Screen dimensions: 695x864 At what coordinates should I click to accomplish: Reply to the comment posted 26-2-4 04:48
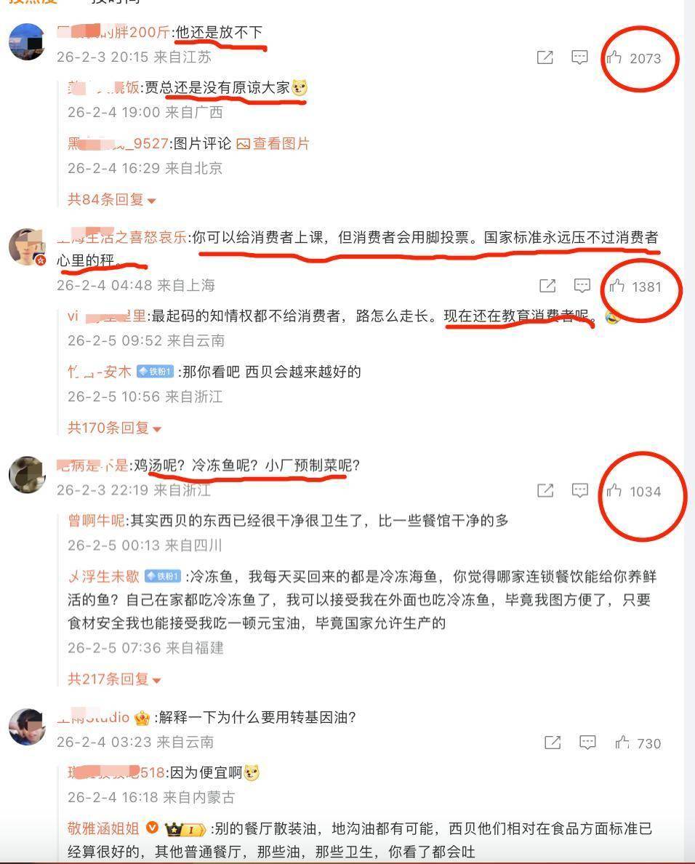click(582, 285)
